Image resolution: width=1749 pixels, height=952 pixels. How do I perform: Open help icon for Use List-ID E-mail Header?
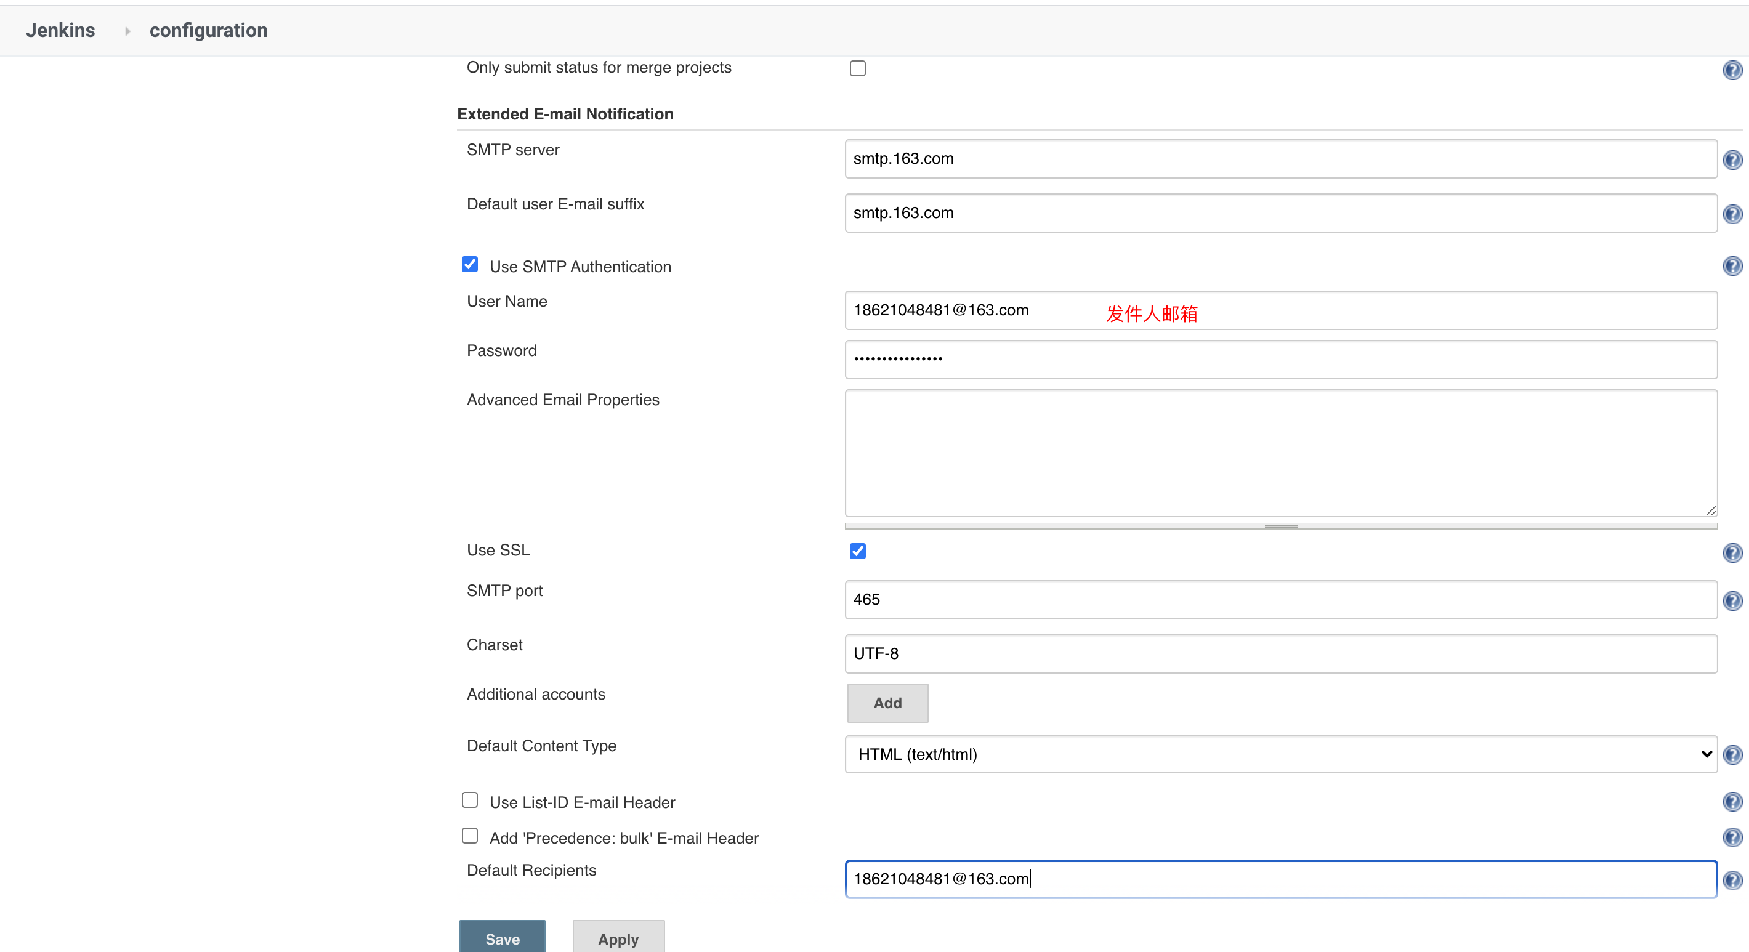(x=1732, y=801)
